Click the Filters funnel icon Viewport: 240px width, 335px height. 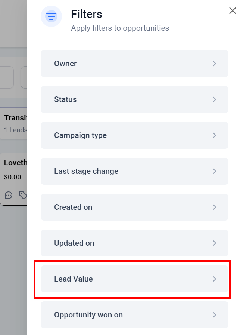pyautogui.click(x=52, y=16)
